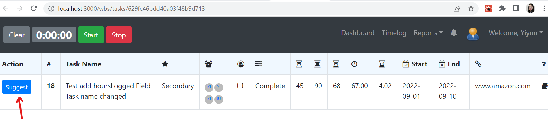Click the blue Suggest button
Viewport: 548px width, 121px height.
click(17, 87)
